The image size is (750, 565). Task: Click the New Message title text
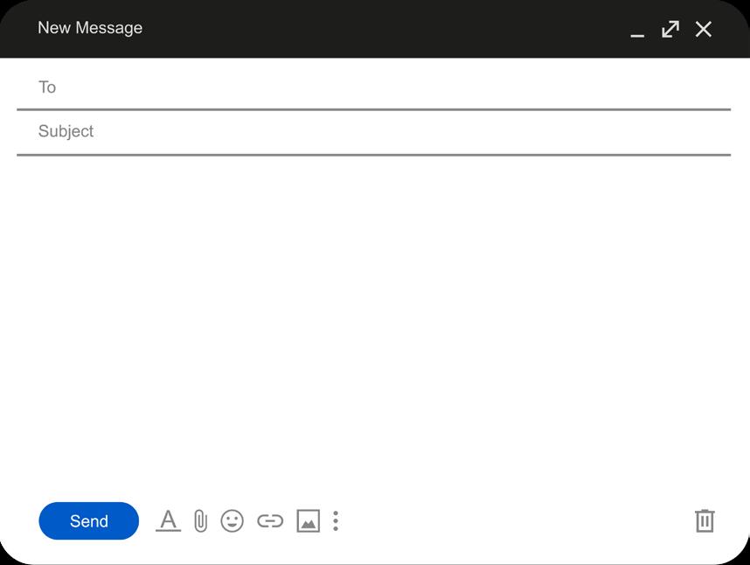click(x=90, y=28)
